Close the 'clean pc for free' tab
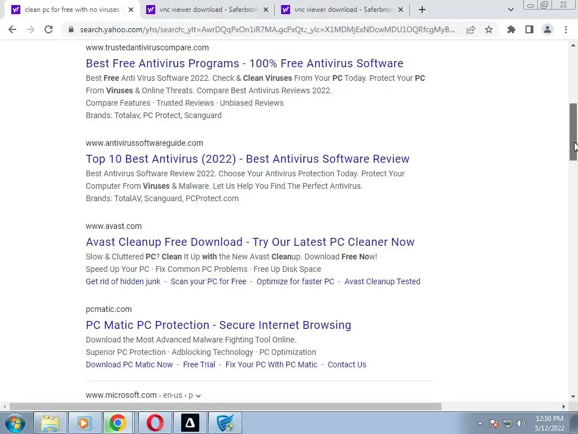The height and width of the screenshot is (434, 578). pyautogui.click(x=131, y=10)
